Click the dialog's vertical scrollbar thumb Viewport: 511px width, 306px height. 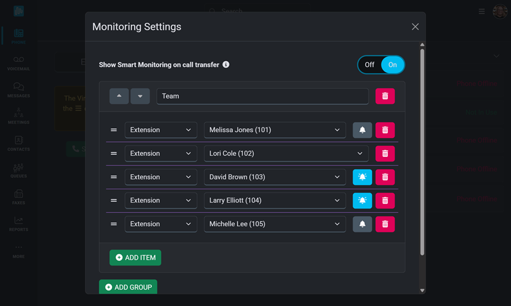[422, 152]
